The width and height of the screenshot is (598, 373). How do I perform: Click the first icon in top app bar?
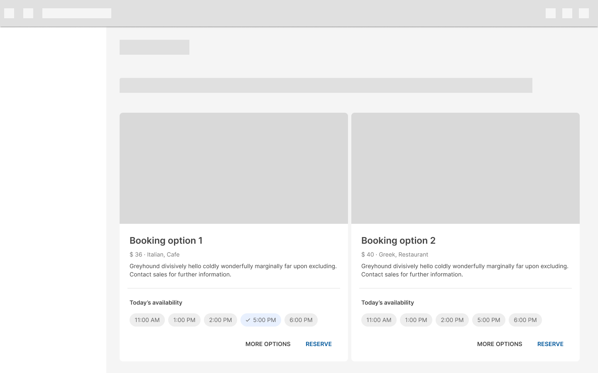(x=9, y=13)
